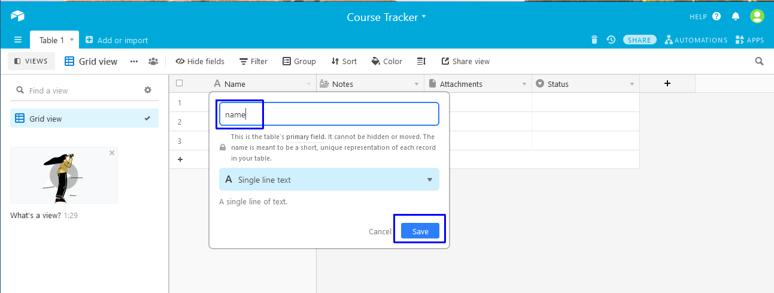Click Add or import table
Screen dimensions: 774x293
[117, 40]
